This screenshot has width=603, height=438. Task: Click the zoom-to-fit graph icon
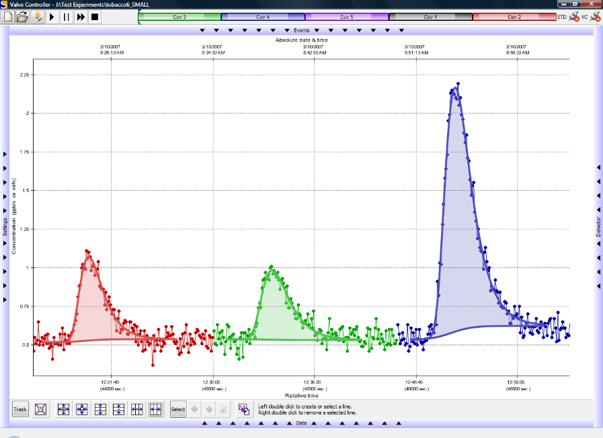(40, 408)
